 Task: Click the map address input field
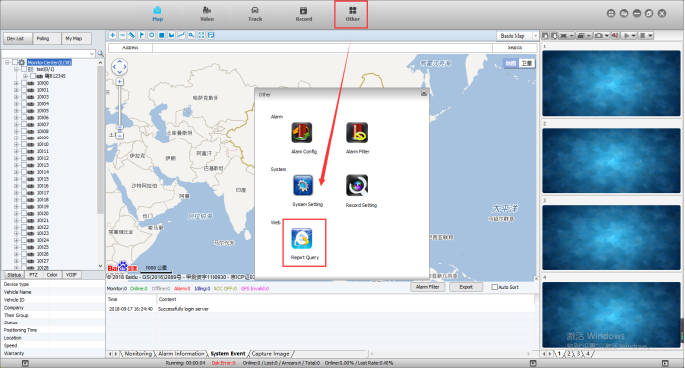[x=322, y=47]
